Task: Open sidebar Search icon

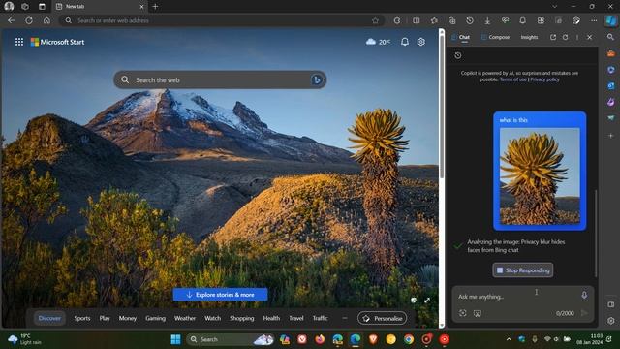Action: (611, 37)
